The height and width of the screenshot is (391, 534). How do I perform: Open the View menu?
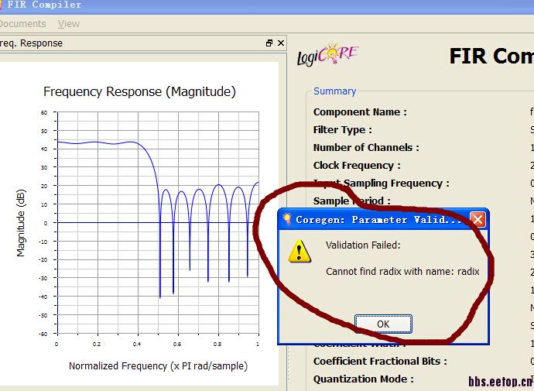(x=68, y=24)
